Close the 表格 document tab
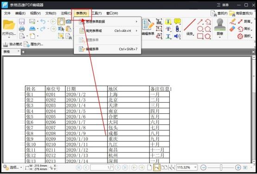The image size is (257, 174). [19, 51]
